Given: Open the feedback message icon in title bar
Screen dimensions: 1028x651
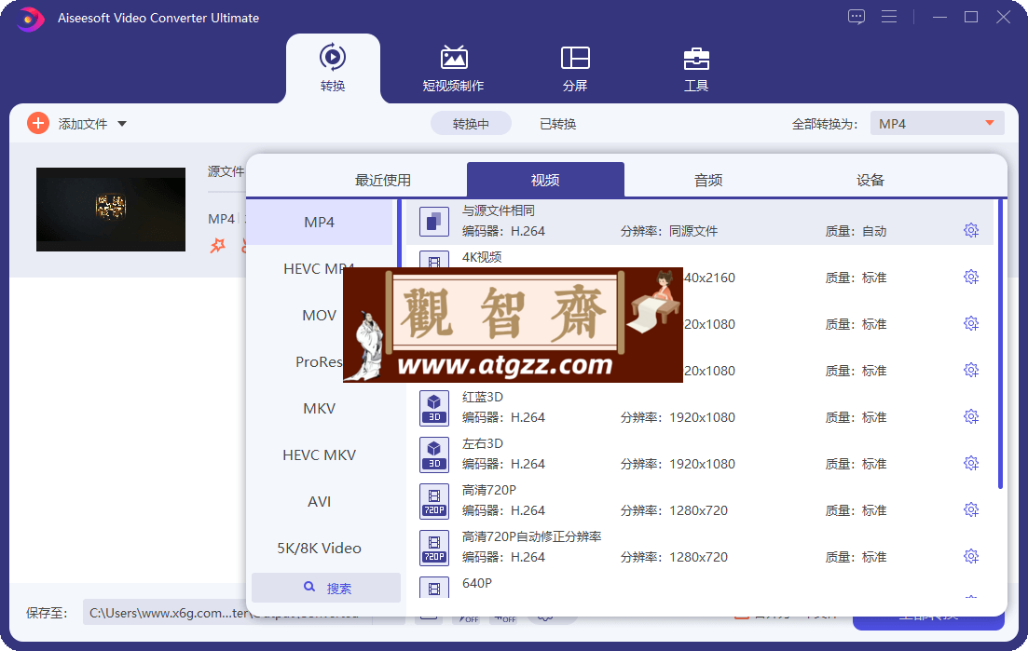Looking at the screenshot, I should (857, 17).
